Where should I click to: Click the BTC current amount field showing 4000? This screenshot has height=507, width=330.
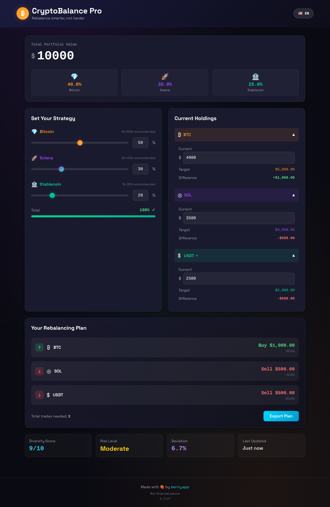[x=239, y=158]
